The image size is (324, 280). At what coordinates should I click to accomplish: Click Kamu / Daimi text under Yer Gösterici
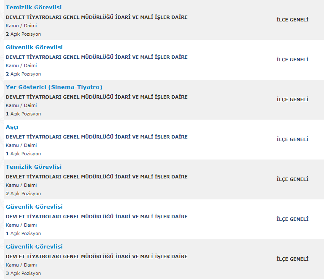pyautogui.click(x=21, y=105)
